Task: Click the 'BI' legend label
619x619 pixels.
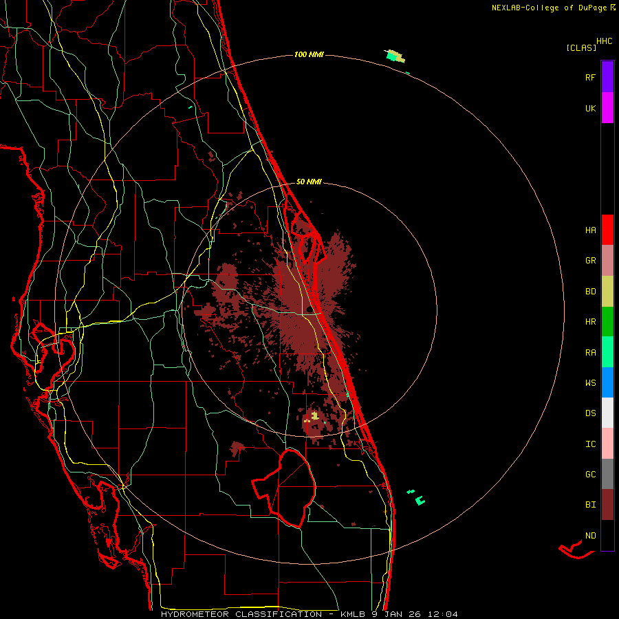Action: (590, 505)
